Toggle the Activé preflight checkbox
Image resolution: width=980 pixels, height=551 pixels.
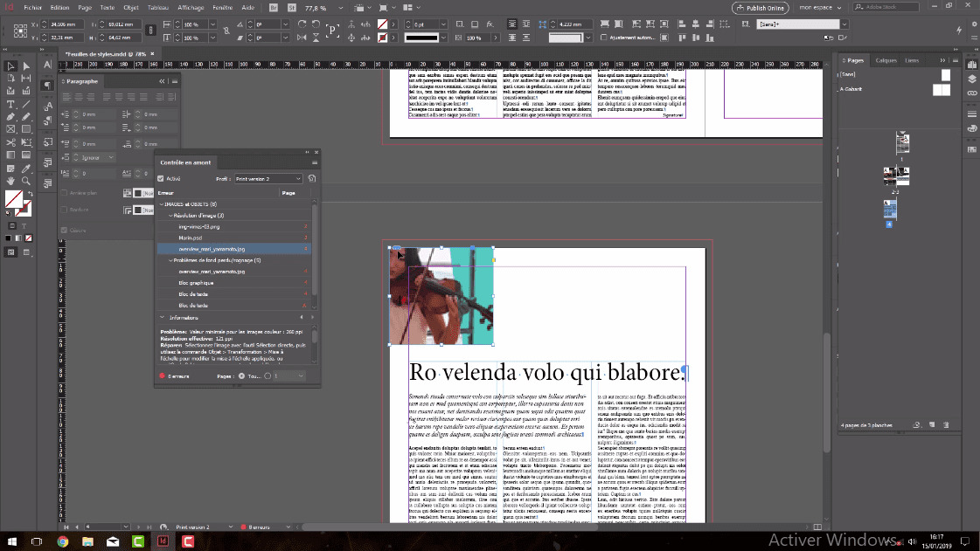click(x=161, y=178)
